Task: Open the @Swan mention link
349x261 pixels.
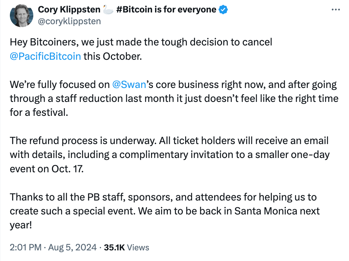Action: tap(129, 85)
